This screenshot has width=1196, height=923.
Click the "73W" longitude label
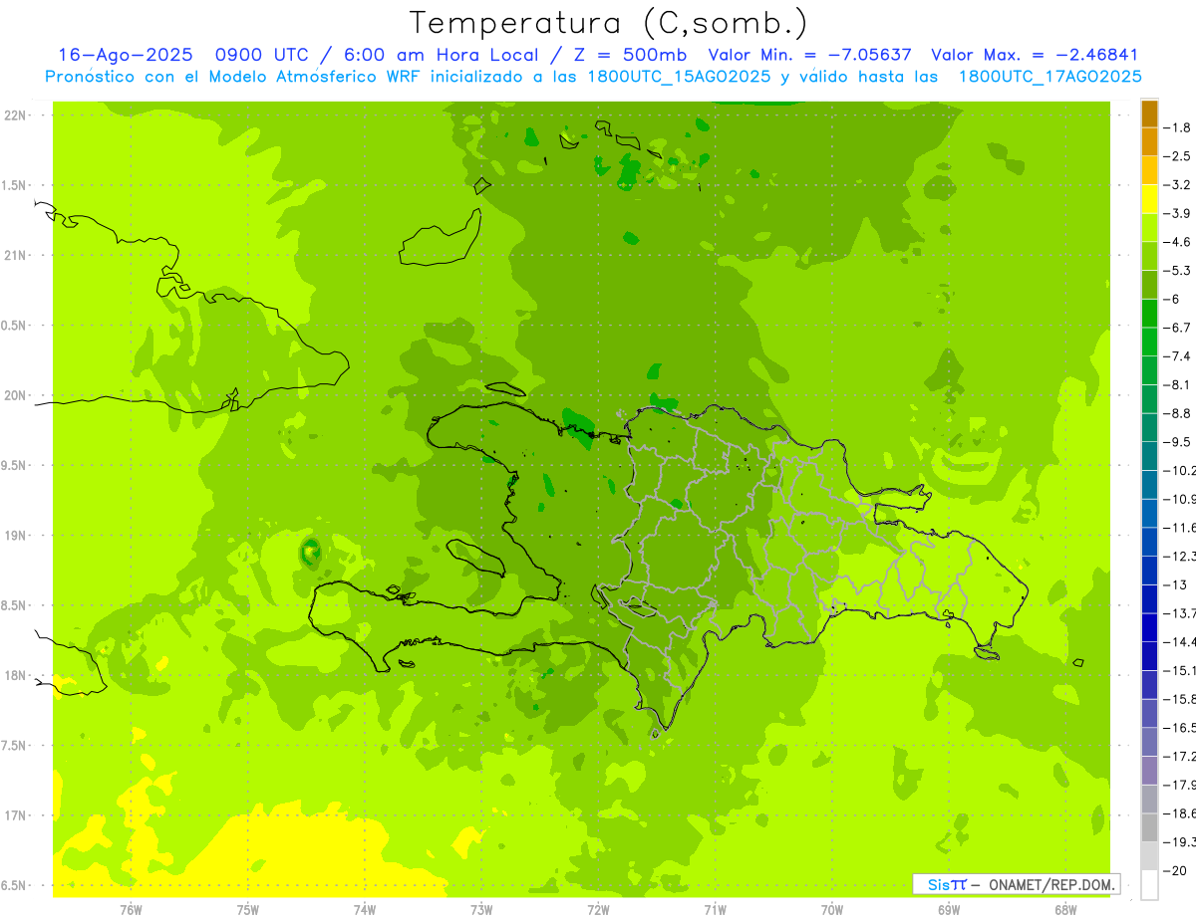pos(481,910)
